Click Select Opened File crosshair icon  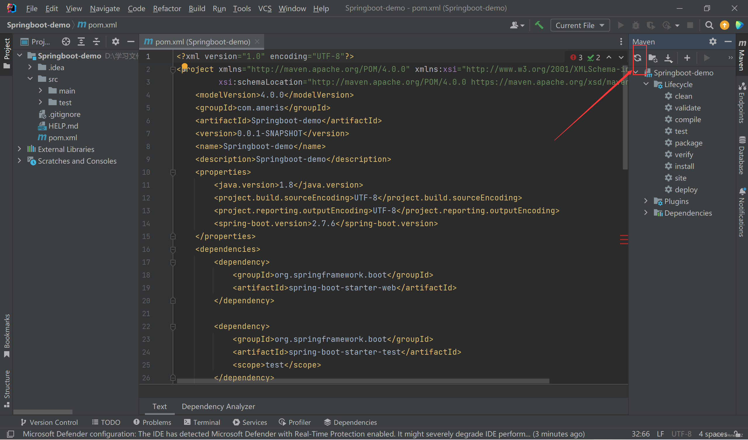66,41
